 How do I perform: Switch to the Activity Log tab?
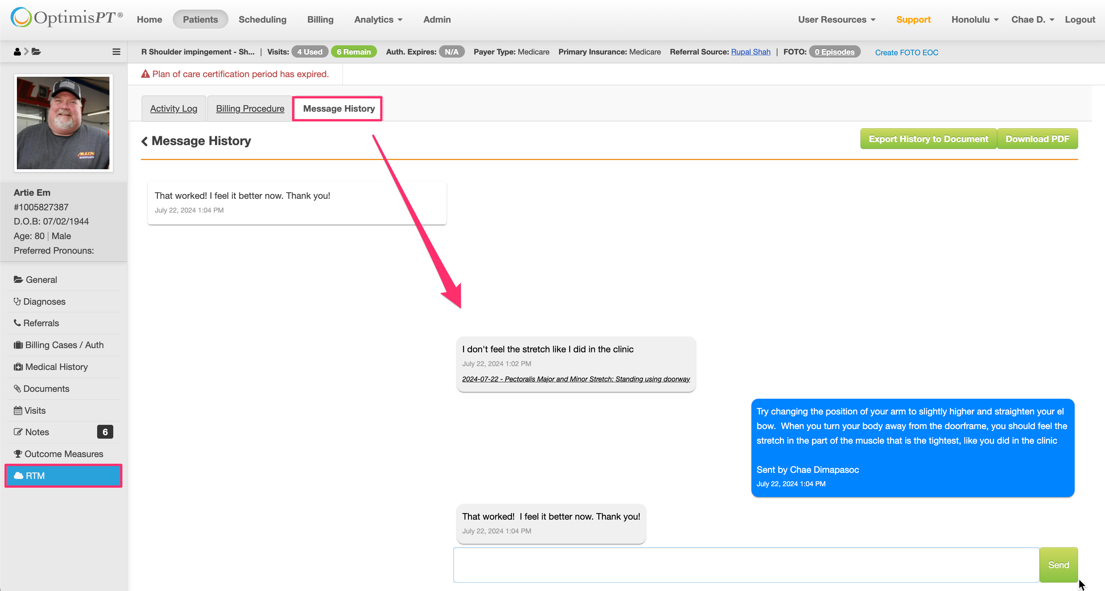click(x=173, y=109)
